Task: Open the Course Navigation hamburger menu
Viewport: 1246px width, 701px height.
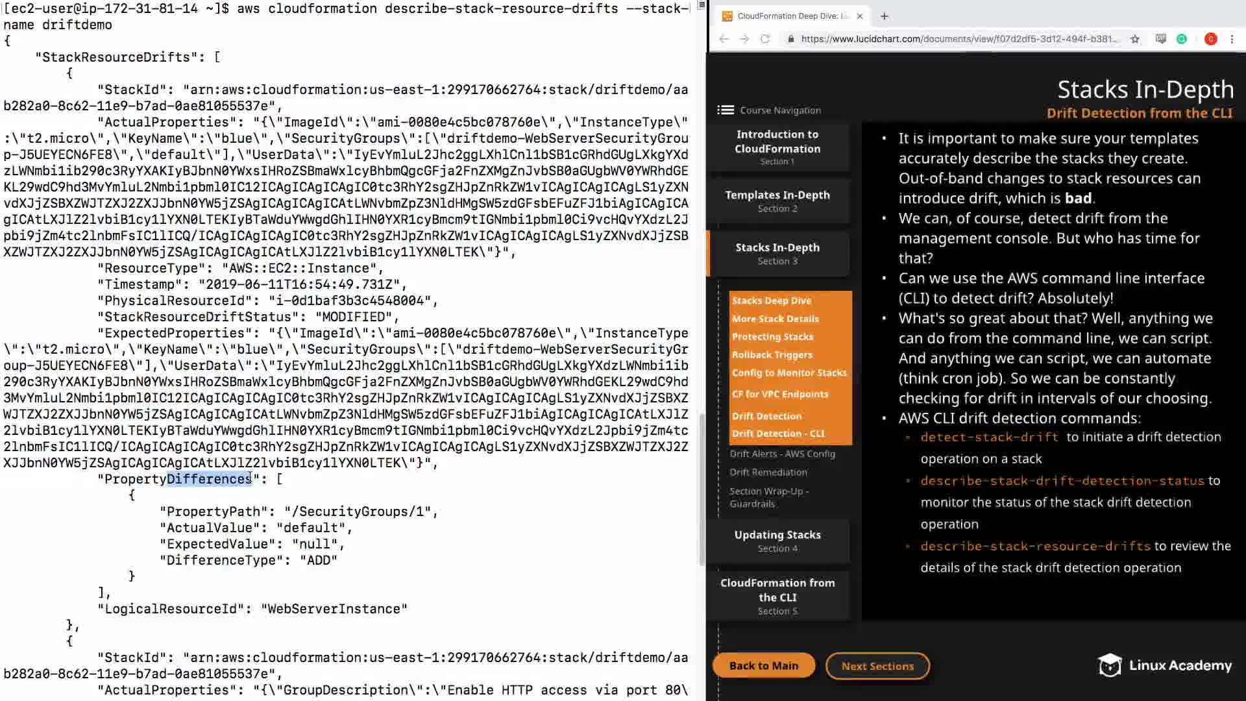Action: click(725, 110)
